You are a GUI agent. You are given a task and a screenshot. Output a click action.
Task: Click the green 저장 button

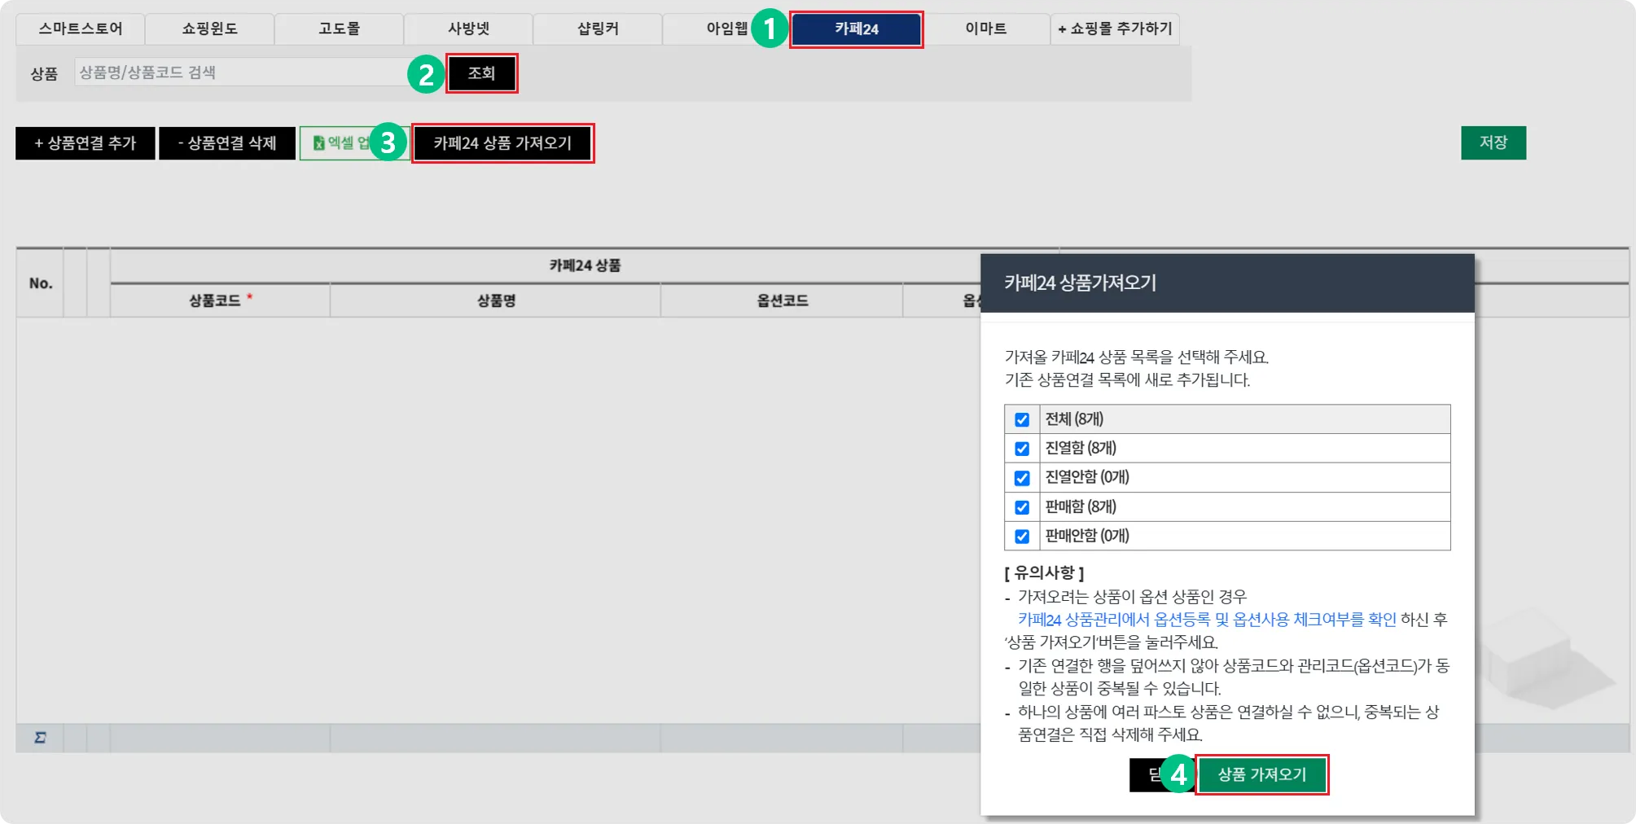coord(1493,142)
